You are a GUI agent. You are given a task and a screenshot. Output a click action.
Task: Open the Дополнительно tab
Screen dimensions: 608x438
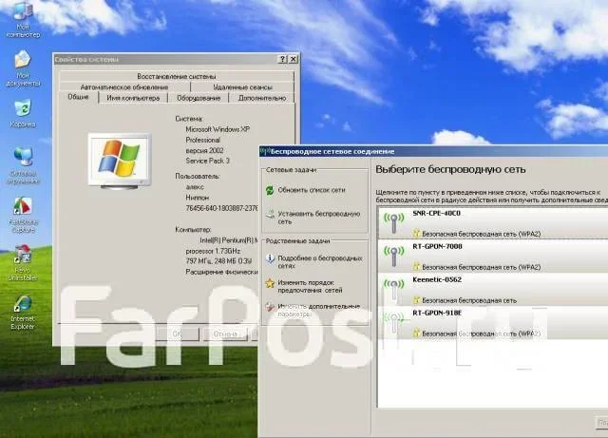pos(262,98)
